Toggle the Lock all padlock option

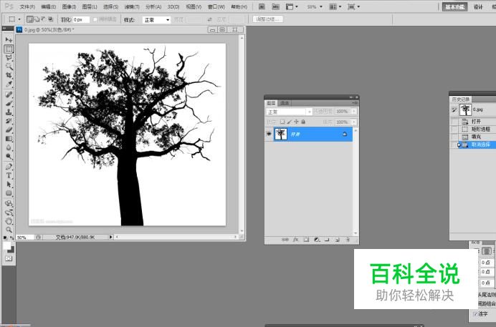(303, 122)
